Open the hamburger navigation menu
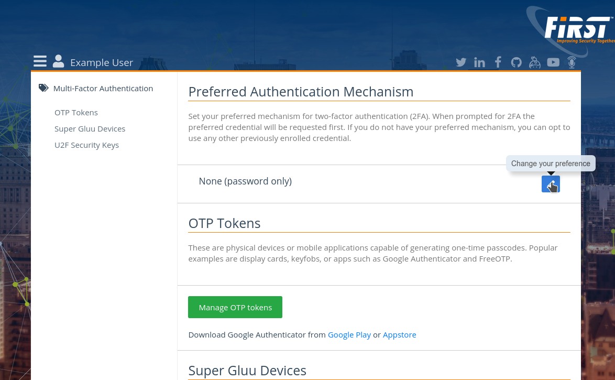This screenshot has height=380, width=615. coord(40,61)
